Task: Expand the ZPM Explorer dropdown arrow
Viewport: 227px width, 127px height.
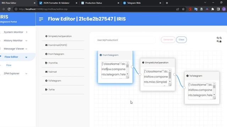Action: [26, 74]
